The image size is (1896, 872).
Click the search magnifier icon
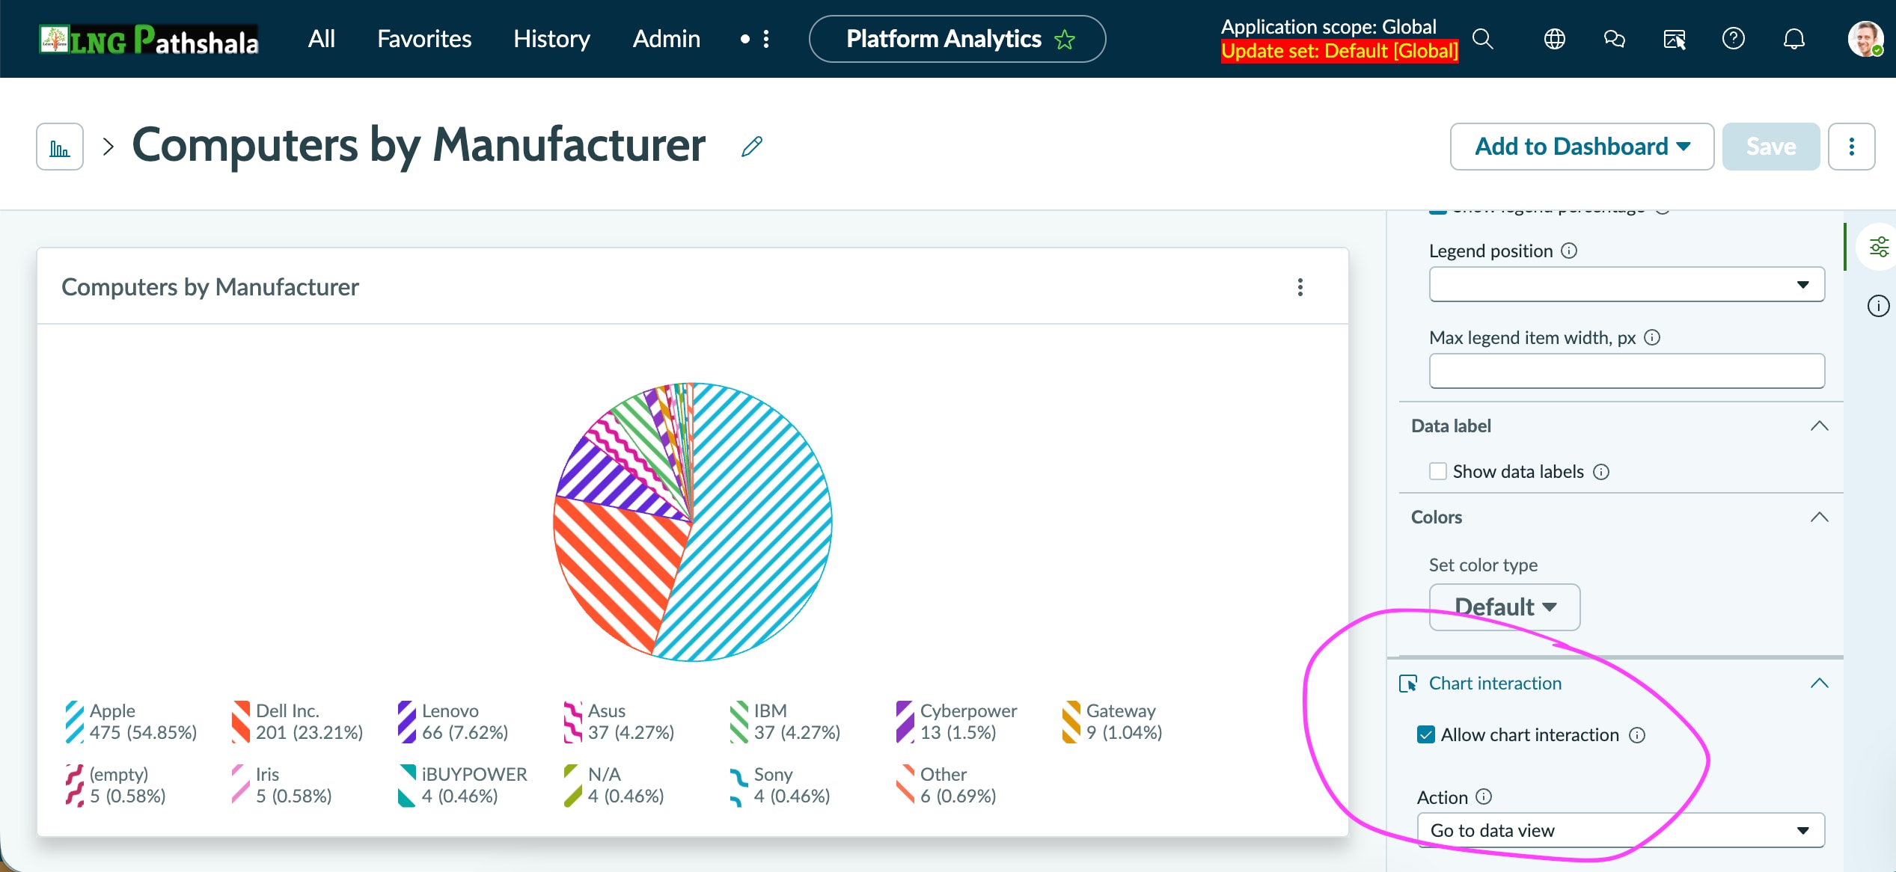[x=1482, y=39]
